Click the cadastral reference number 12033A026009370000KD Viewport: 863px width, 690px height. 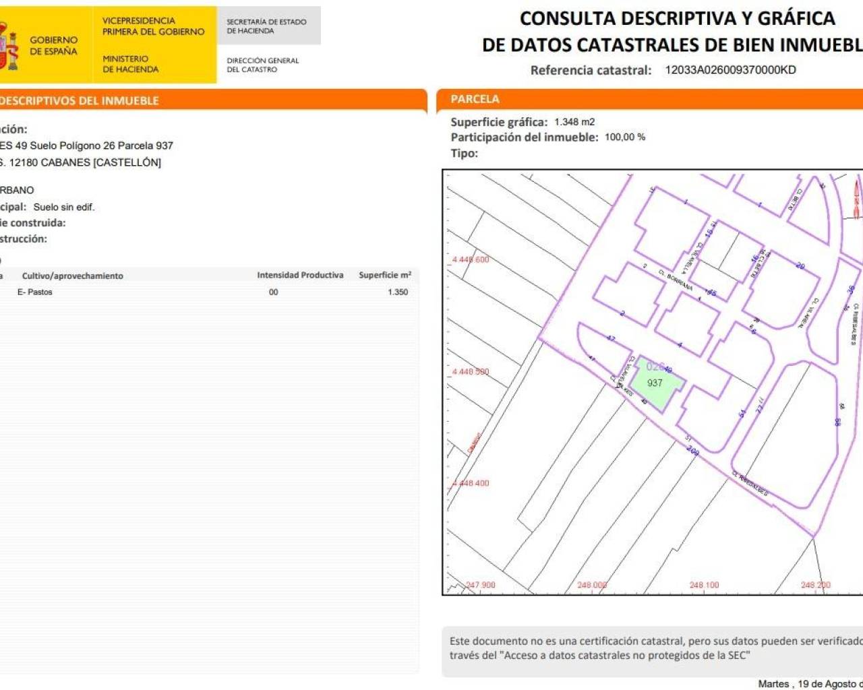pos(730,70)
